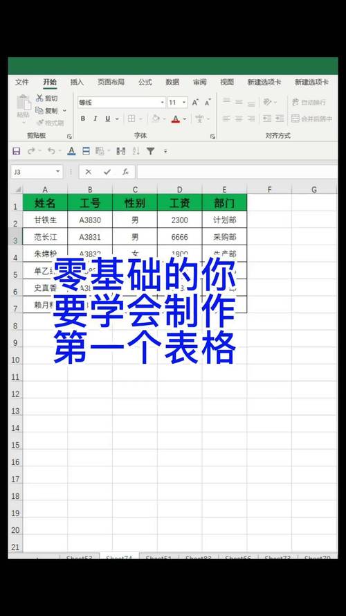
Task: Click the increase indent icon
Action: (x=280, y=118)
